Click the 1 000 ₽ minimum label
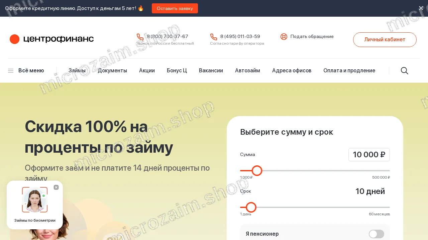The width and height of the screenshot is (428, 240). point(246,177)
